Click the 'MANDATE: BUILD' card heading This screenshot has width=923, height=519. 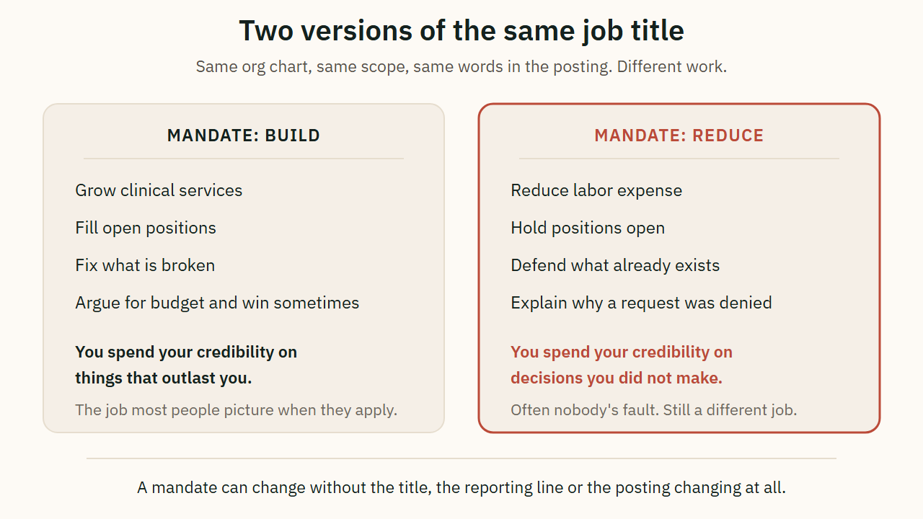pos(244,136)
